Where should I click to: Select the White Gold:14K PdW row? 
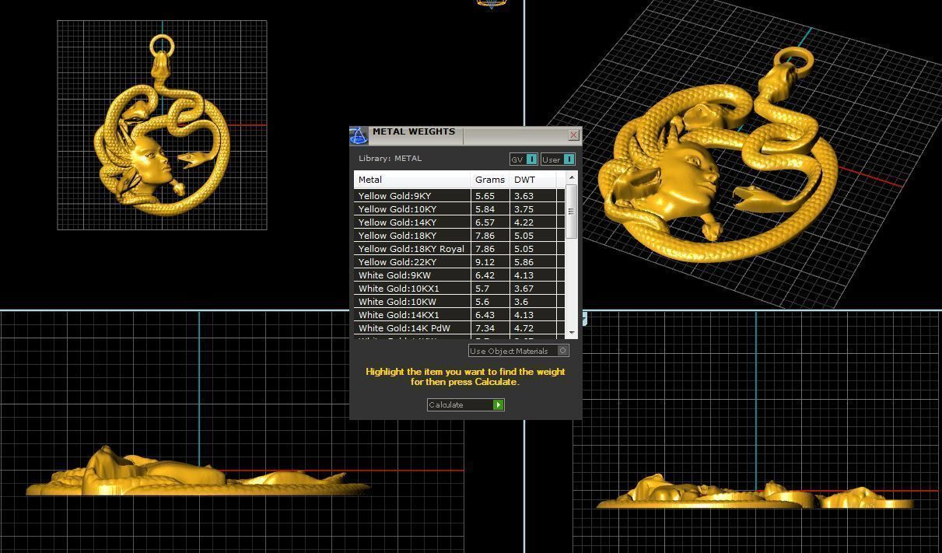point(459,328)
